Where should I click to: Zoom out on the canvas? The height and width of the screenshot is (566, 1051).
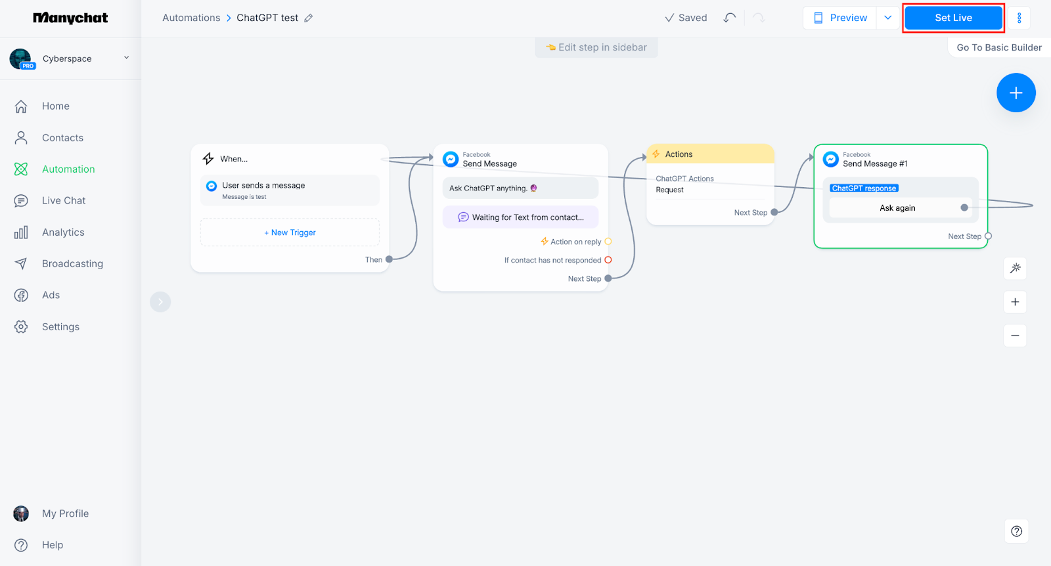point(1015,336)
